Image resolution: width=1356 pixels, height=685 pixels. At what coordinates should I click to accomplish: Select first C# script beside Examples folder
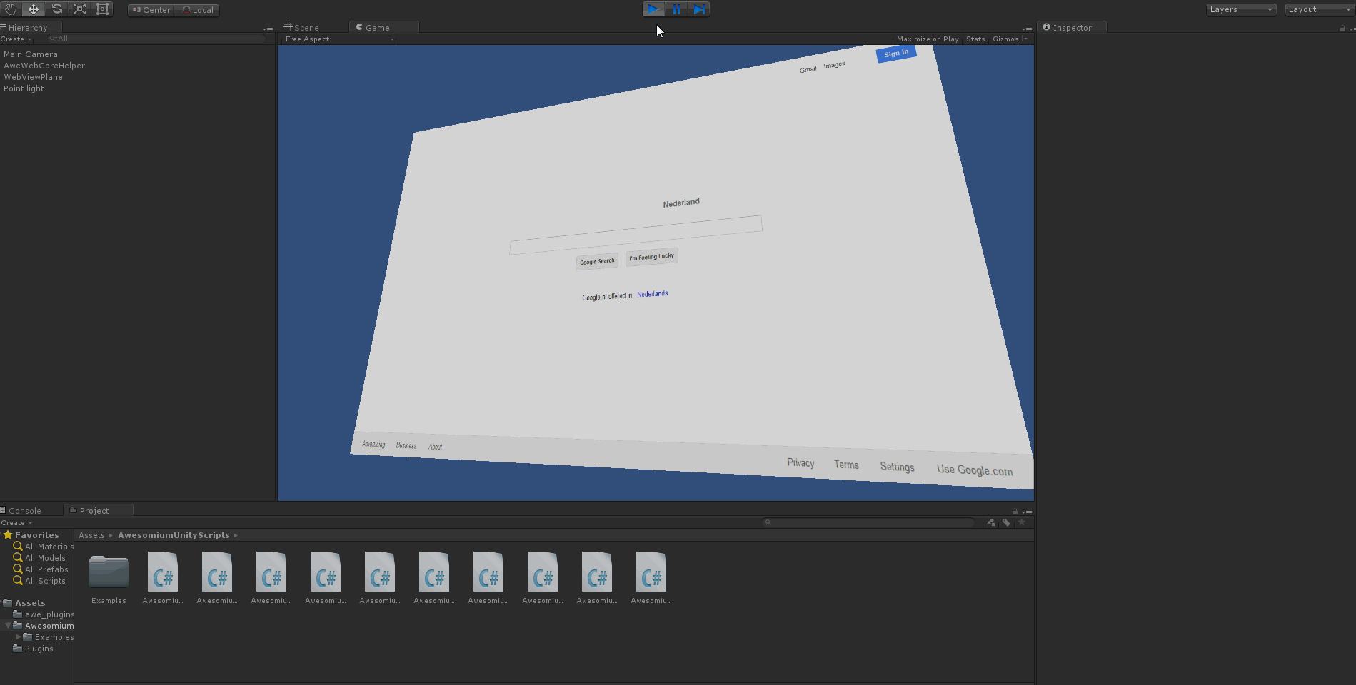163,579
